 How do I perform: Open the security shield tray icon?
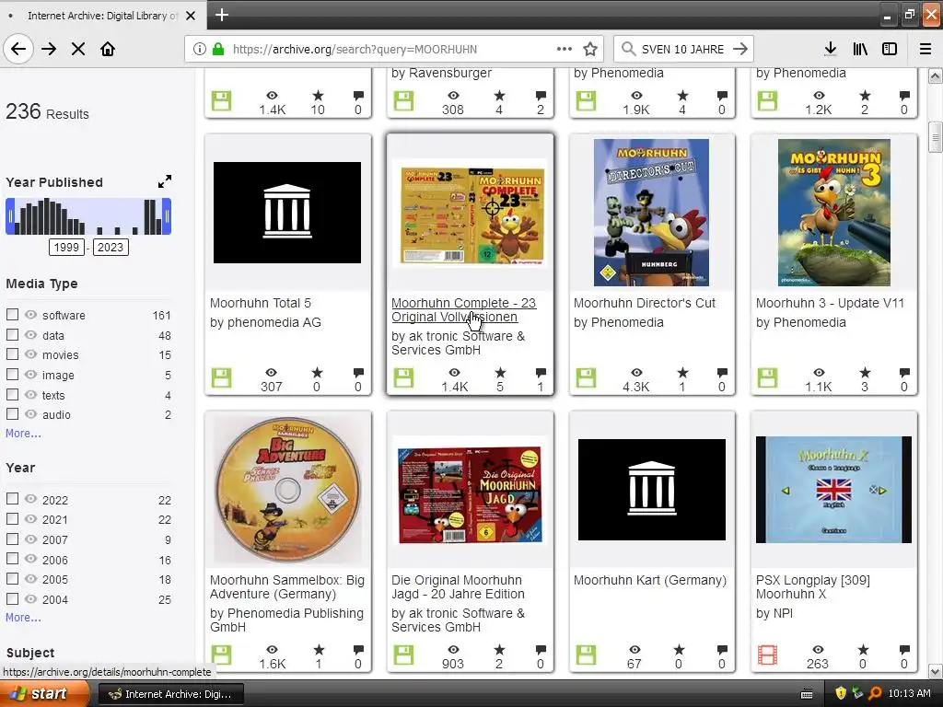click(x=841, y=693)
